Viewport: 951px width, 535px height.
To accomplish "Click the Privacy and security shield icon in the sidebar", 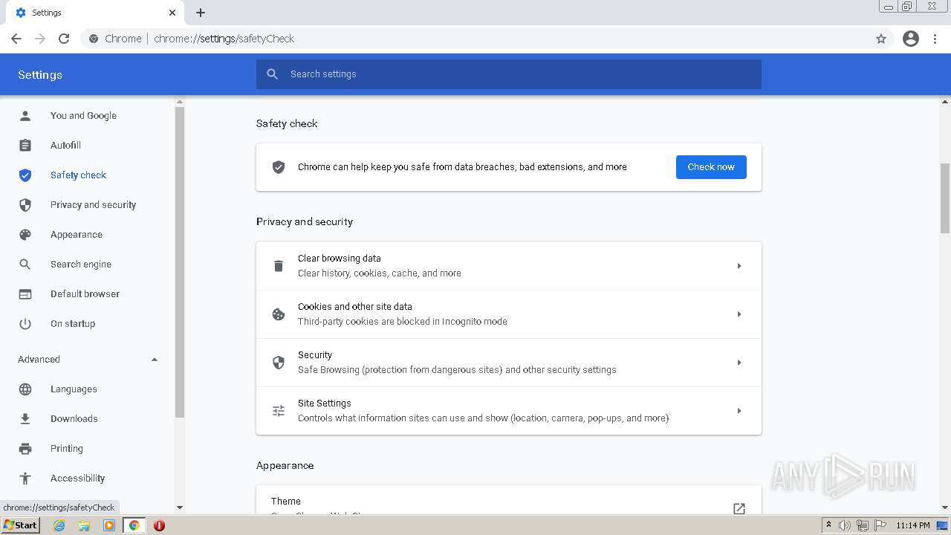I will pyautogui.click(x=25, y=204).
